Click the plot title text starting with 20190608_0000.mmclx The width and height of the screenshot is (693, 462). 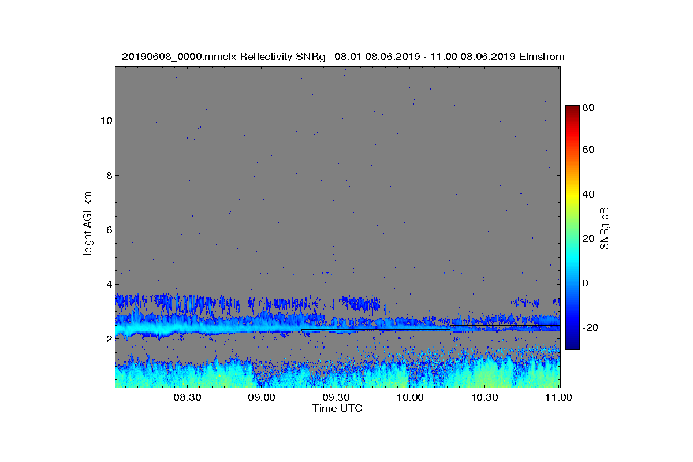click(x=343, y=57)
